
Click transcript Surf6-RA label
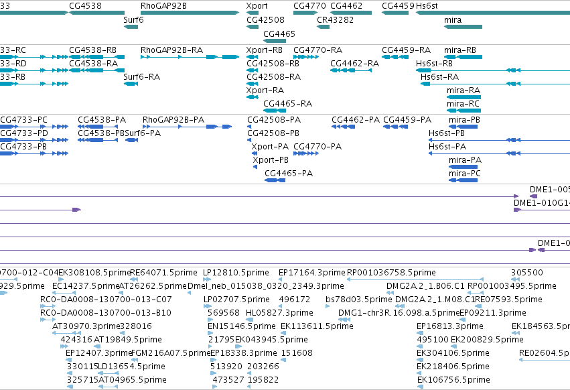[142, 77]
